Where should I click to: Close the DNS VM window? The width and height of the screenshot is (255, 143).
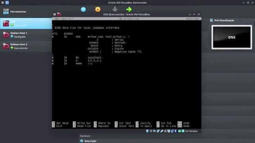199,14
